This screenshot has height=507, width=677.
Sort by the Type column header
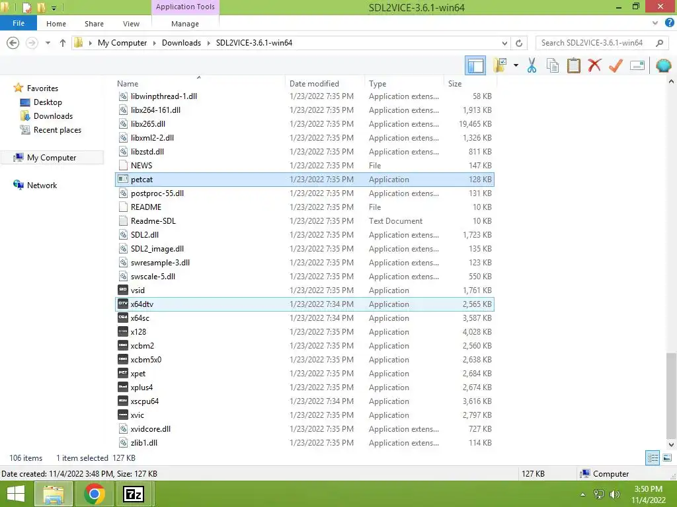(x=378, y=84)
